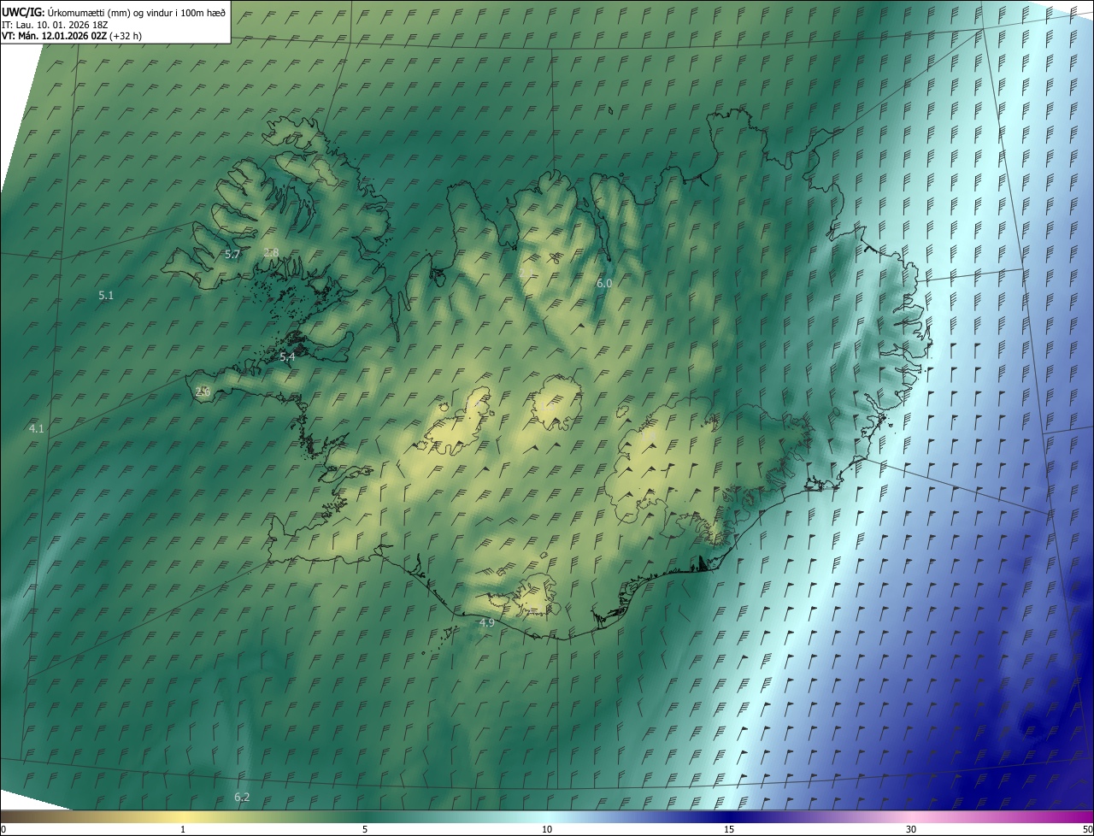Click the 0 tick label on the color scale
1094x836 pixels.
coord(3,829)
